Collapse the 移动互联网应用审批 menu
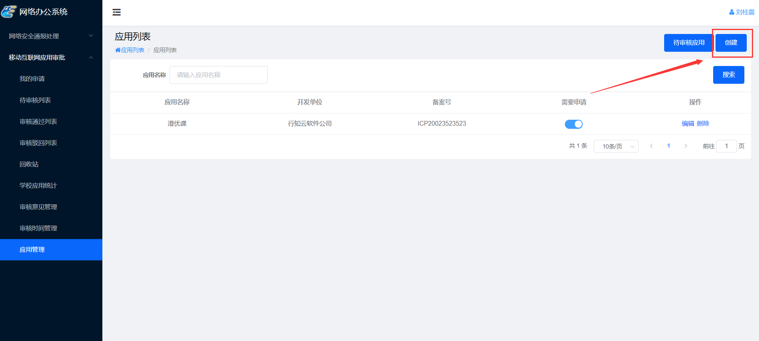Viewport: 759px width, 341px height. click(51, 57)
